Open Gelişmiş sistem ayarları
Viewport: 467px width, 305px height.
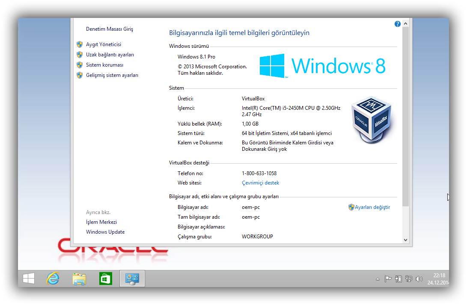112,75
